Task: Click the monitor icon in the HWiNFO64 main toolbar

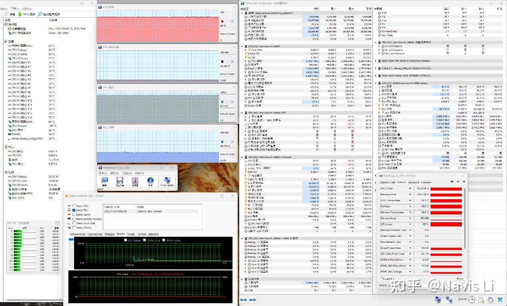Action: pos(104,180)
